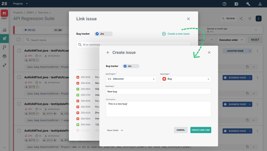Click the refresh icon in test run header
Viewport: 267px width, 151px height.
tap(250, 19)
